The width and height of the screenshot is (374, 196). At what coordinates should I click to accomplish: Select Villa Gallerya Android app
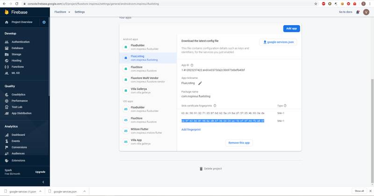(x=148, y=91)
